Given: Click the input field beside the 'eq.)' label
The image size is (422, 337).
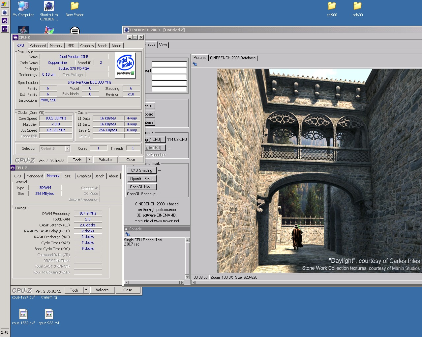Looking at the screenshot, I should [x=169, y=70].
